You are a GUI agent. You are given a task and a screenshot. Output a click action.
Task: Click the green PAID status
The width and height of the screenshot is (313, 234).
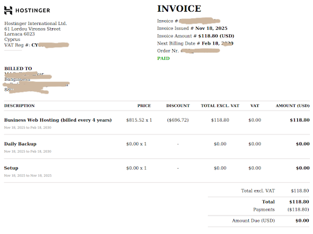(x=163, y=59)
